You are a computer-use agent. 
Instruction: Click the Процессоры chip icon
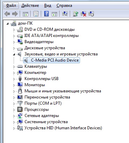(x=20, y=109)
